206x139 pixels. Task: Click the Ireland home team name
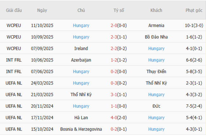pyautogui.click(x=81, y=49)
